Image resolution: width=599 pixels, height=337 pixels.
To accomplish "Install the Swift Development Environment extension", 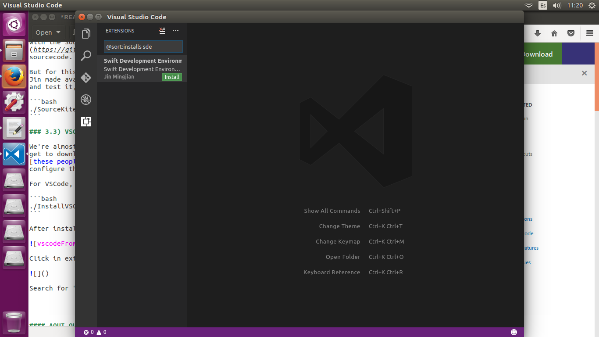I will tap(172, 77).
